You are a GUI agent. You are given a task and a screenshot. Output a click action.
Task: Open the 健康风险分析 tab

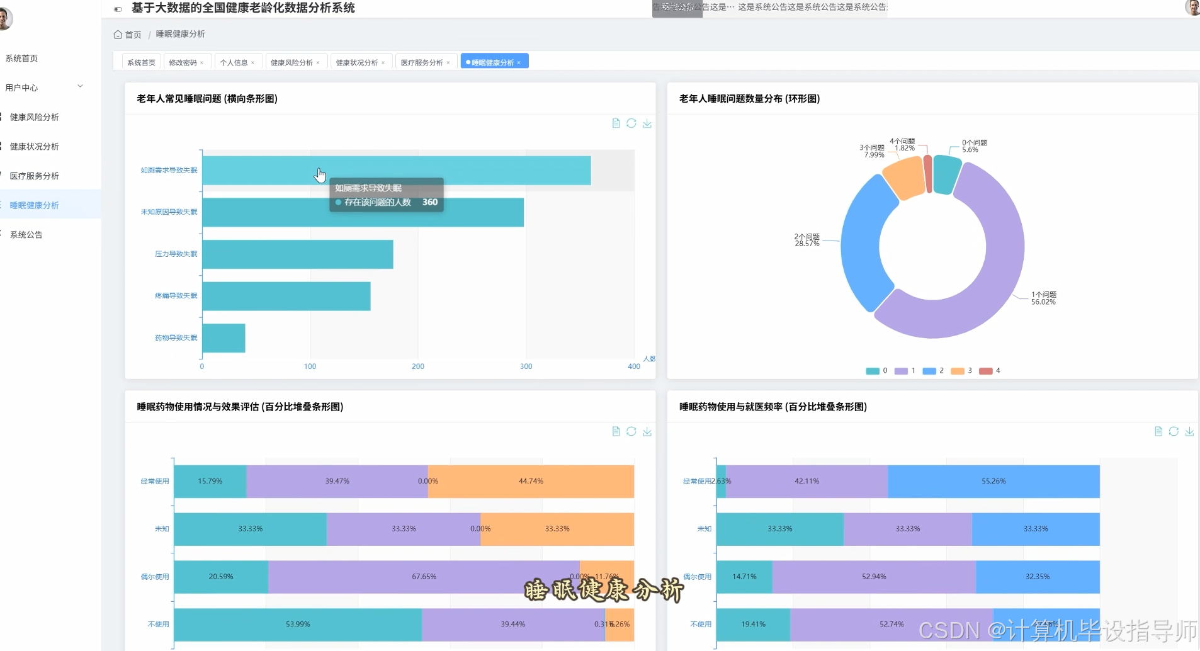coord(292,62)
